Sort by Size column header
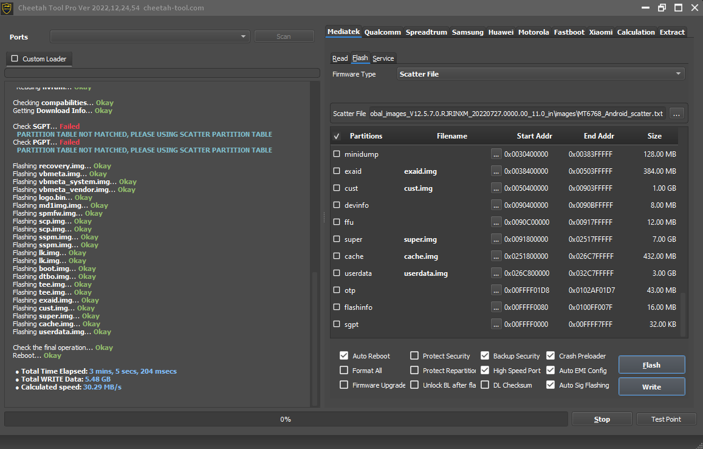Viewport: 703px width, 449px height. [x=654, y=135]
